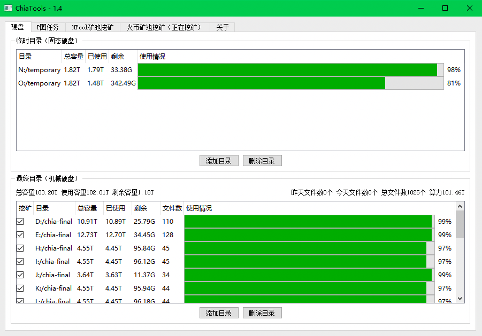Click 33.38G remaining value for N:/temporary
The height and width of the screenshot is (336, 482).
121,69
